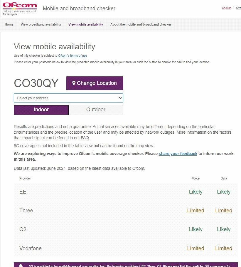Click the CO30QY postcode heading

(36, 83)
